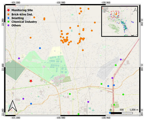Select the Smelting legend label
The width and height of the screenshot is (144, 120).
[x=18, y=18]
